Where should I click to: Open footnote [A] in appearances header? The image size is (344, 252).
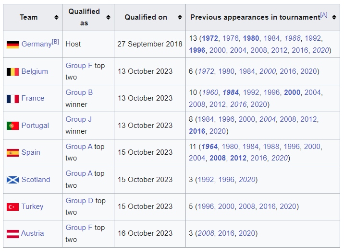click(x=324, y=15)
